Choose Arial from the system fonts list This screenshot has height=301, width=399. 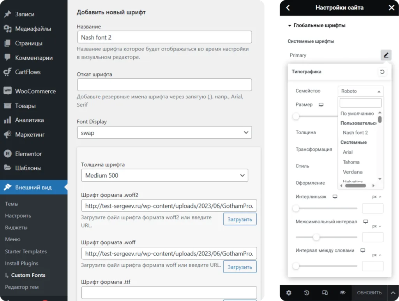click(x=348, y=152)
